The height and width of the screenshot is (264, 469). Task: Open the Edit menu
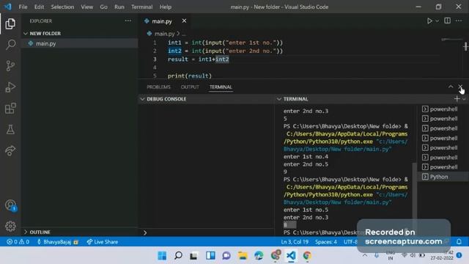pyautogui.click(x=39, y=7)
